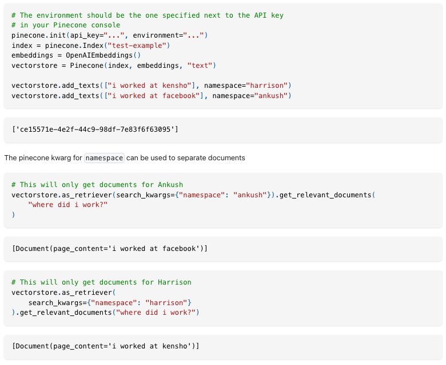Click the "ankush" namespace value in search_kwargs
446x365 pixels.
[x=250, y=195]
